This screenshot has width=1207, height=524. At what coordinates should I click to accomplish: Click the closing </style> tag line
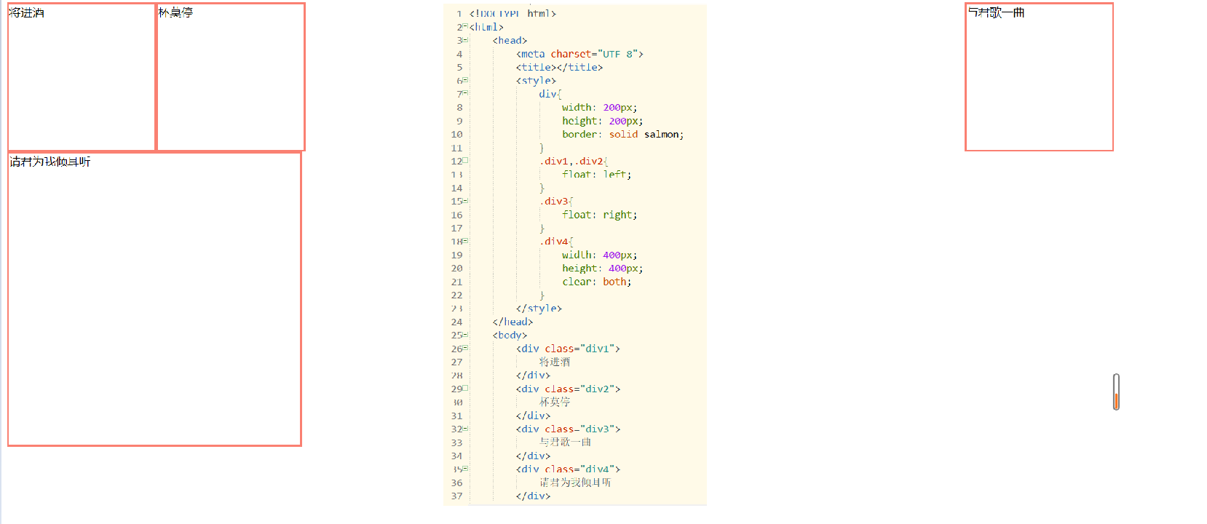coord(539,308)
